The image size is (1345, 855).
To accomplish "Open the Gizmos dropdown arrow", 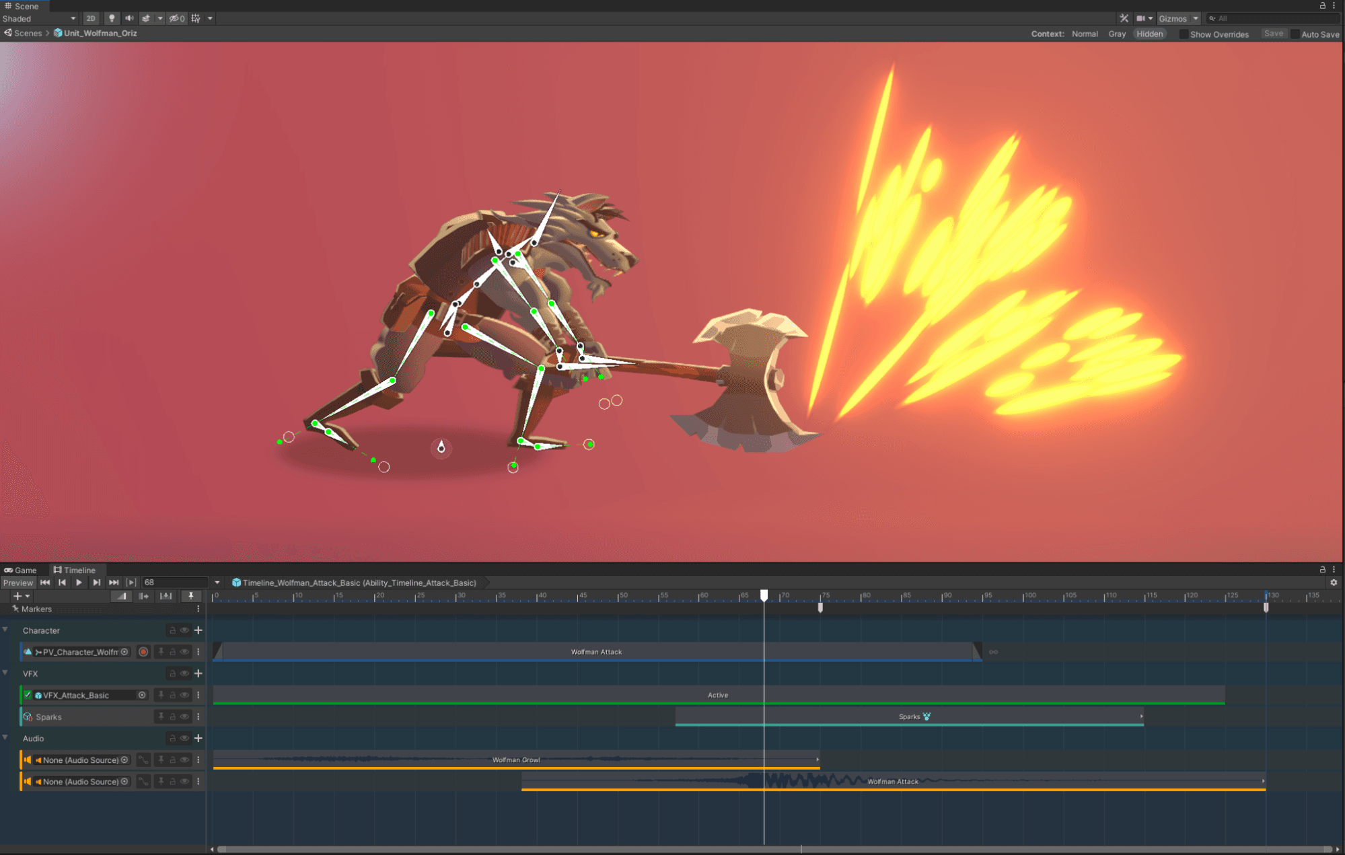I will point(1196,18).
